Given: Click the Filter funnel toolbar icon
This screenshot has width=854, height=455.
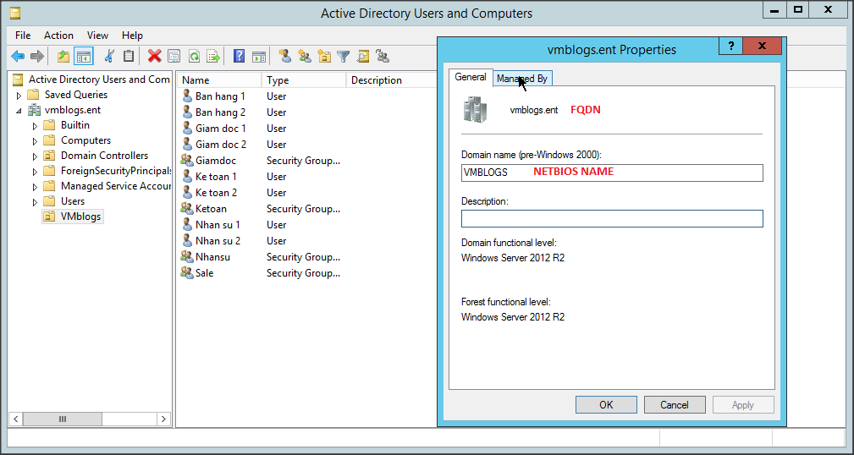Looking at the screenshot, I should point(343,57).
